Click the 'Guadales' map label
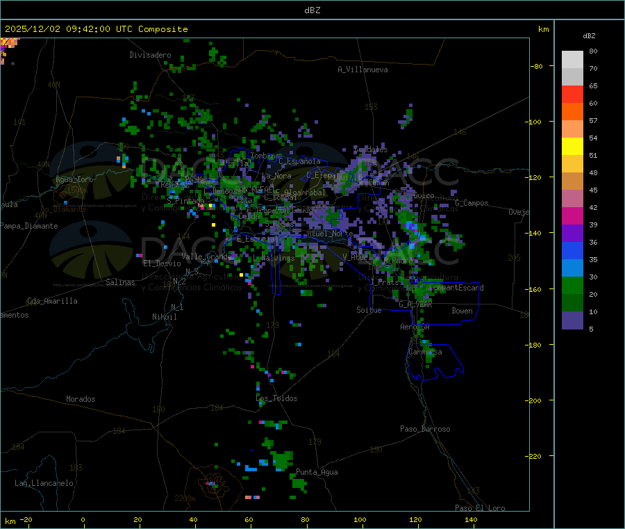625x529 pixels. tap(371, 149)
